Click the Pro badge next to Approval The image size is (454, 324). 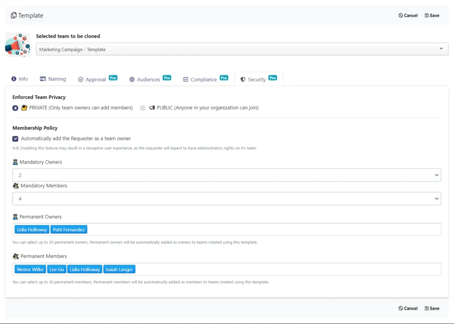113,78
